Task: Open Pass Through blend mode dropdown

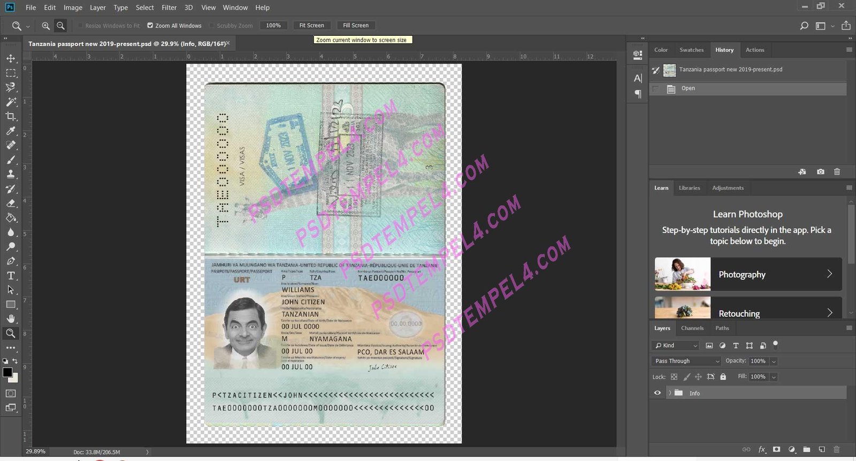Action: (687, 361)
